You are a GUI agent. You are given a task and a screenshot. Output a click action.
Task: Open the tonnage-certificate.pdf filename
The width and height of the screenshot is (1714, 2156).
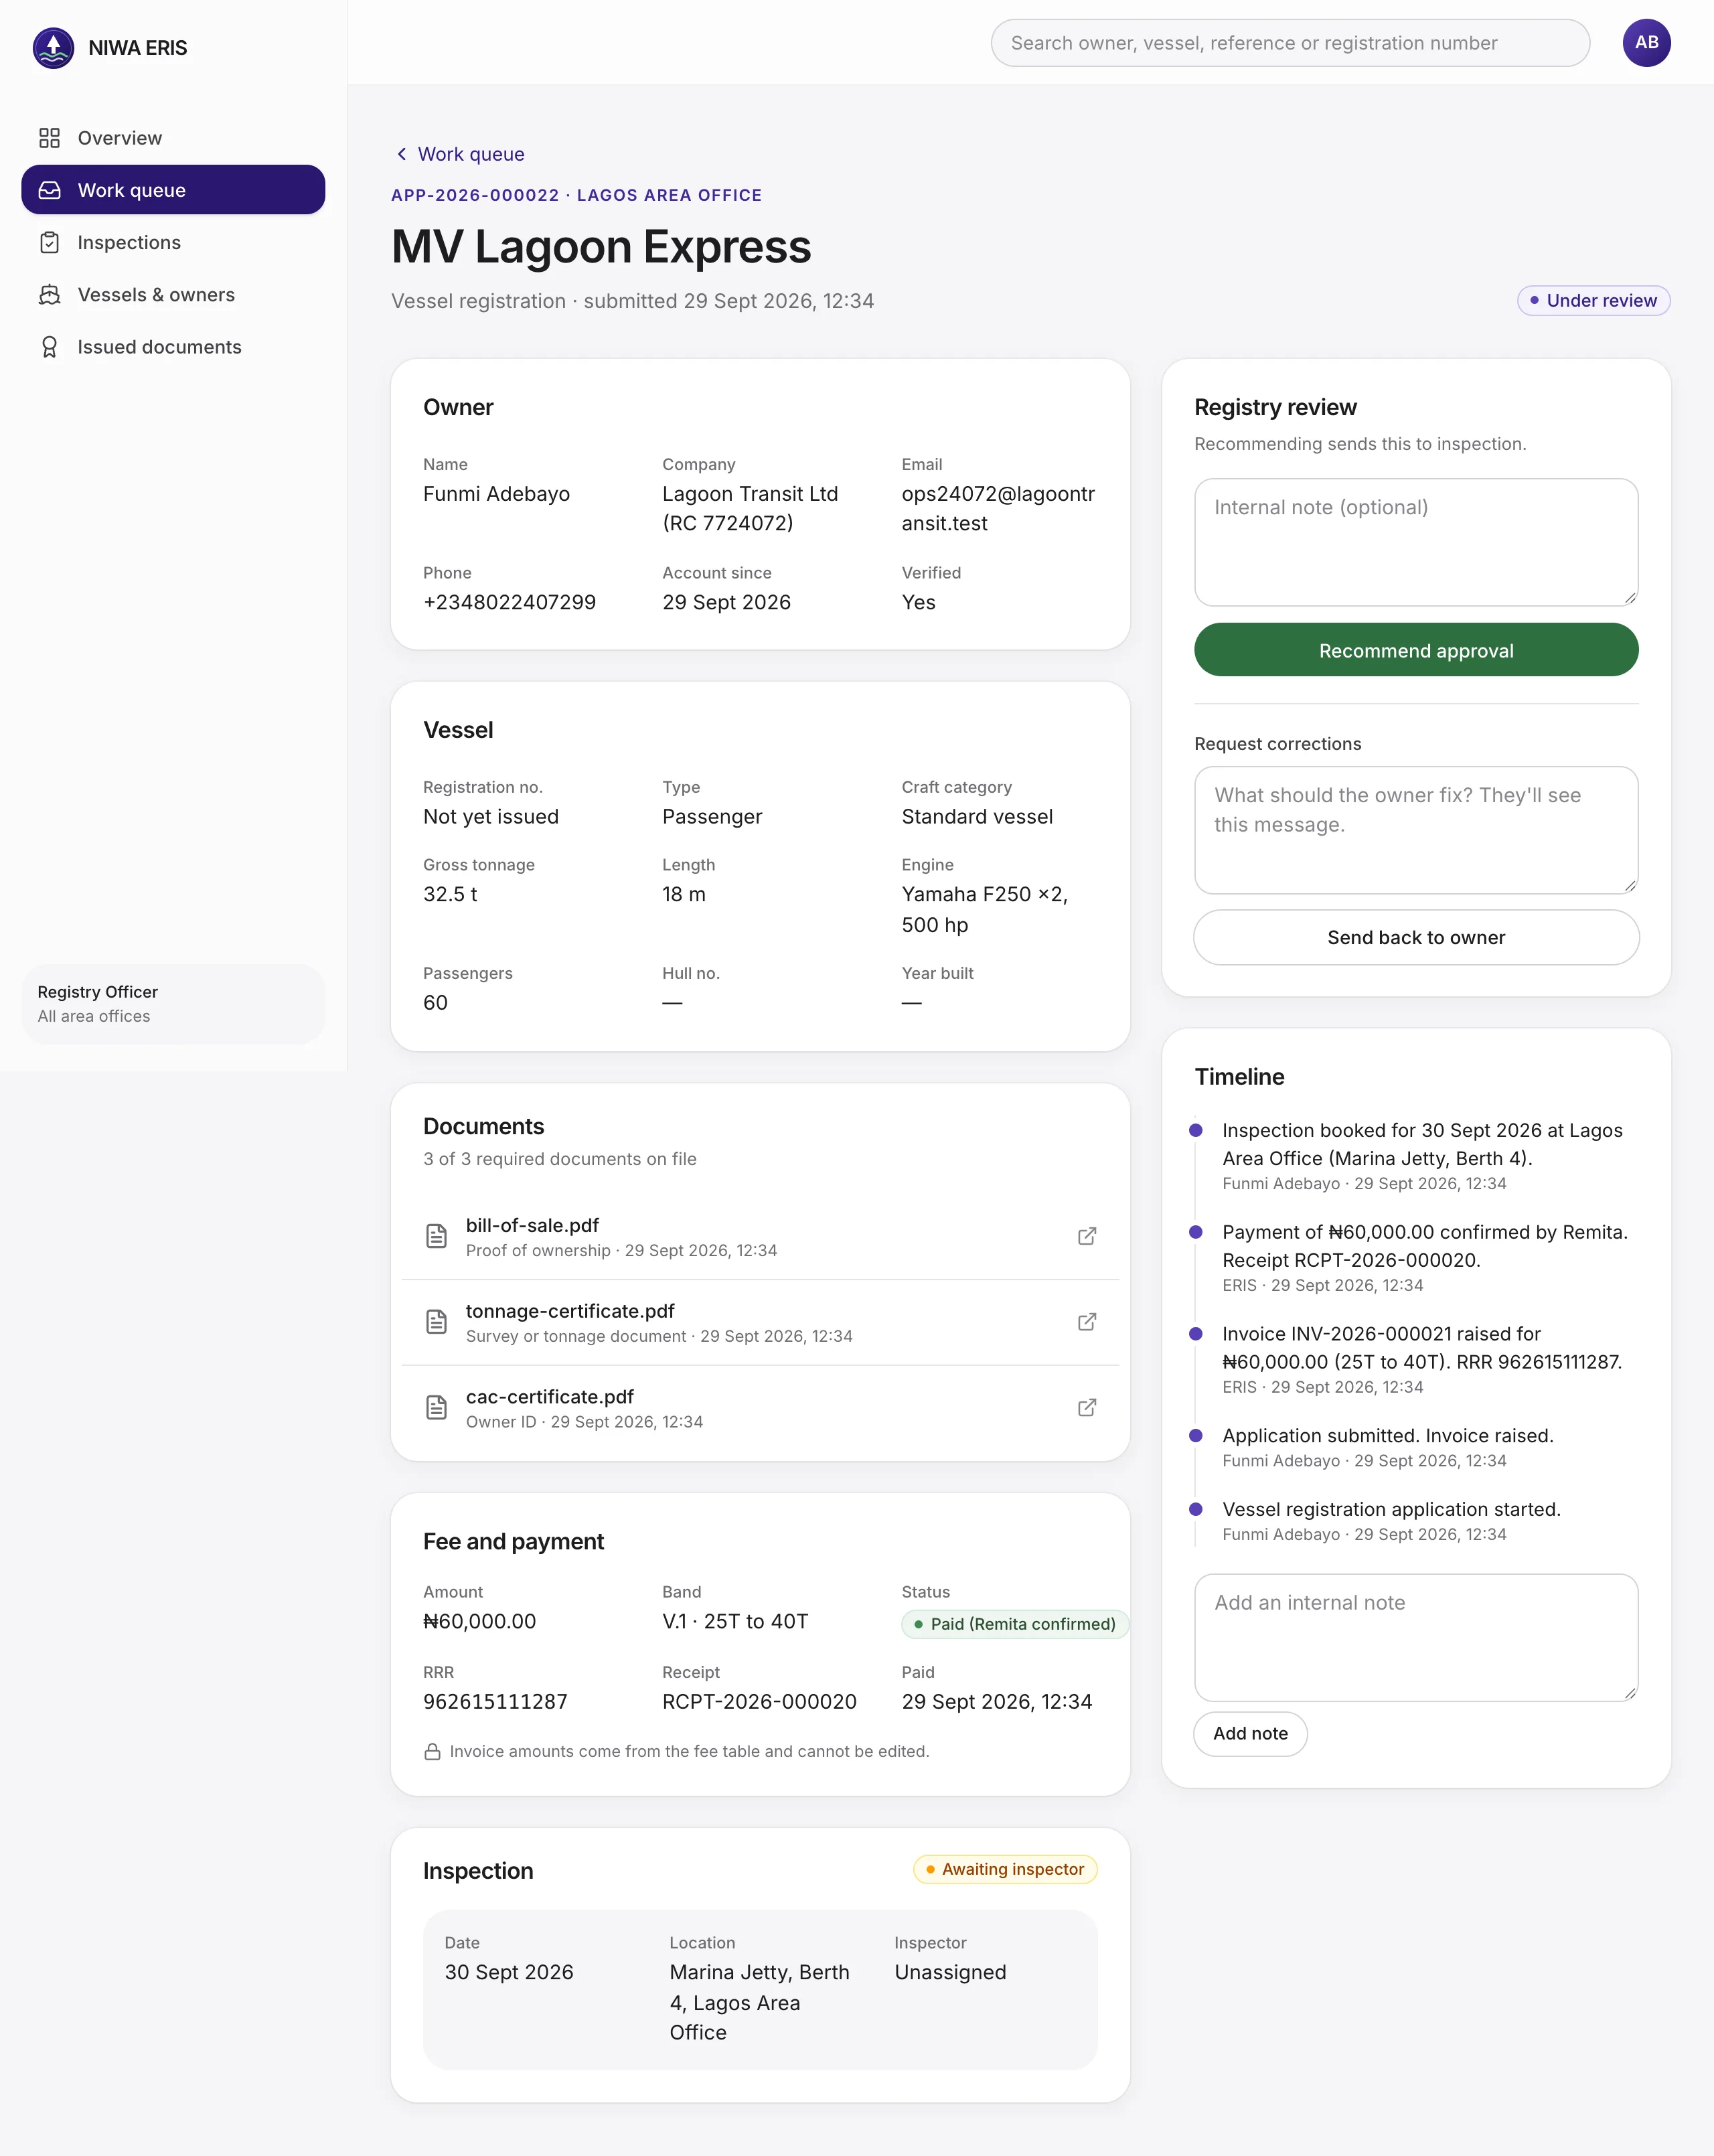coord(570,1311)
